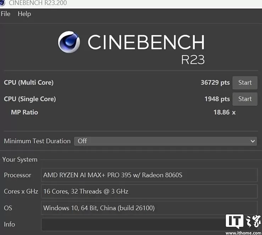Image resolution: width=262 pixels, height=235 pixels.
Task: Click the Processor name field
Action: [149, 175]
